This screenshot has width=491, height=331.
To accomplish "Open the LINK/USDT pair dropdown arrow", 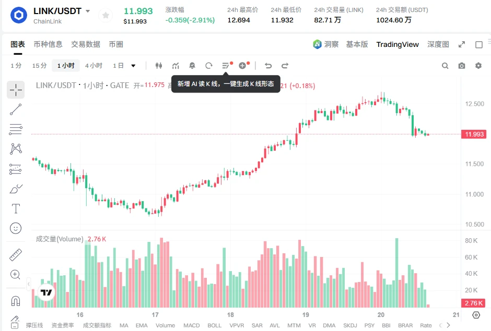I will [x=88, y=11].
